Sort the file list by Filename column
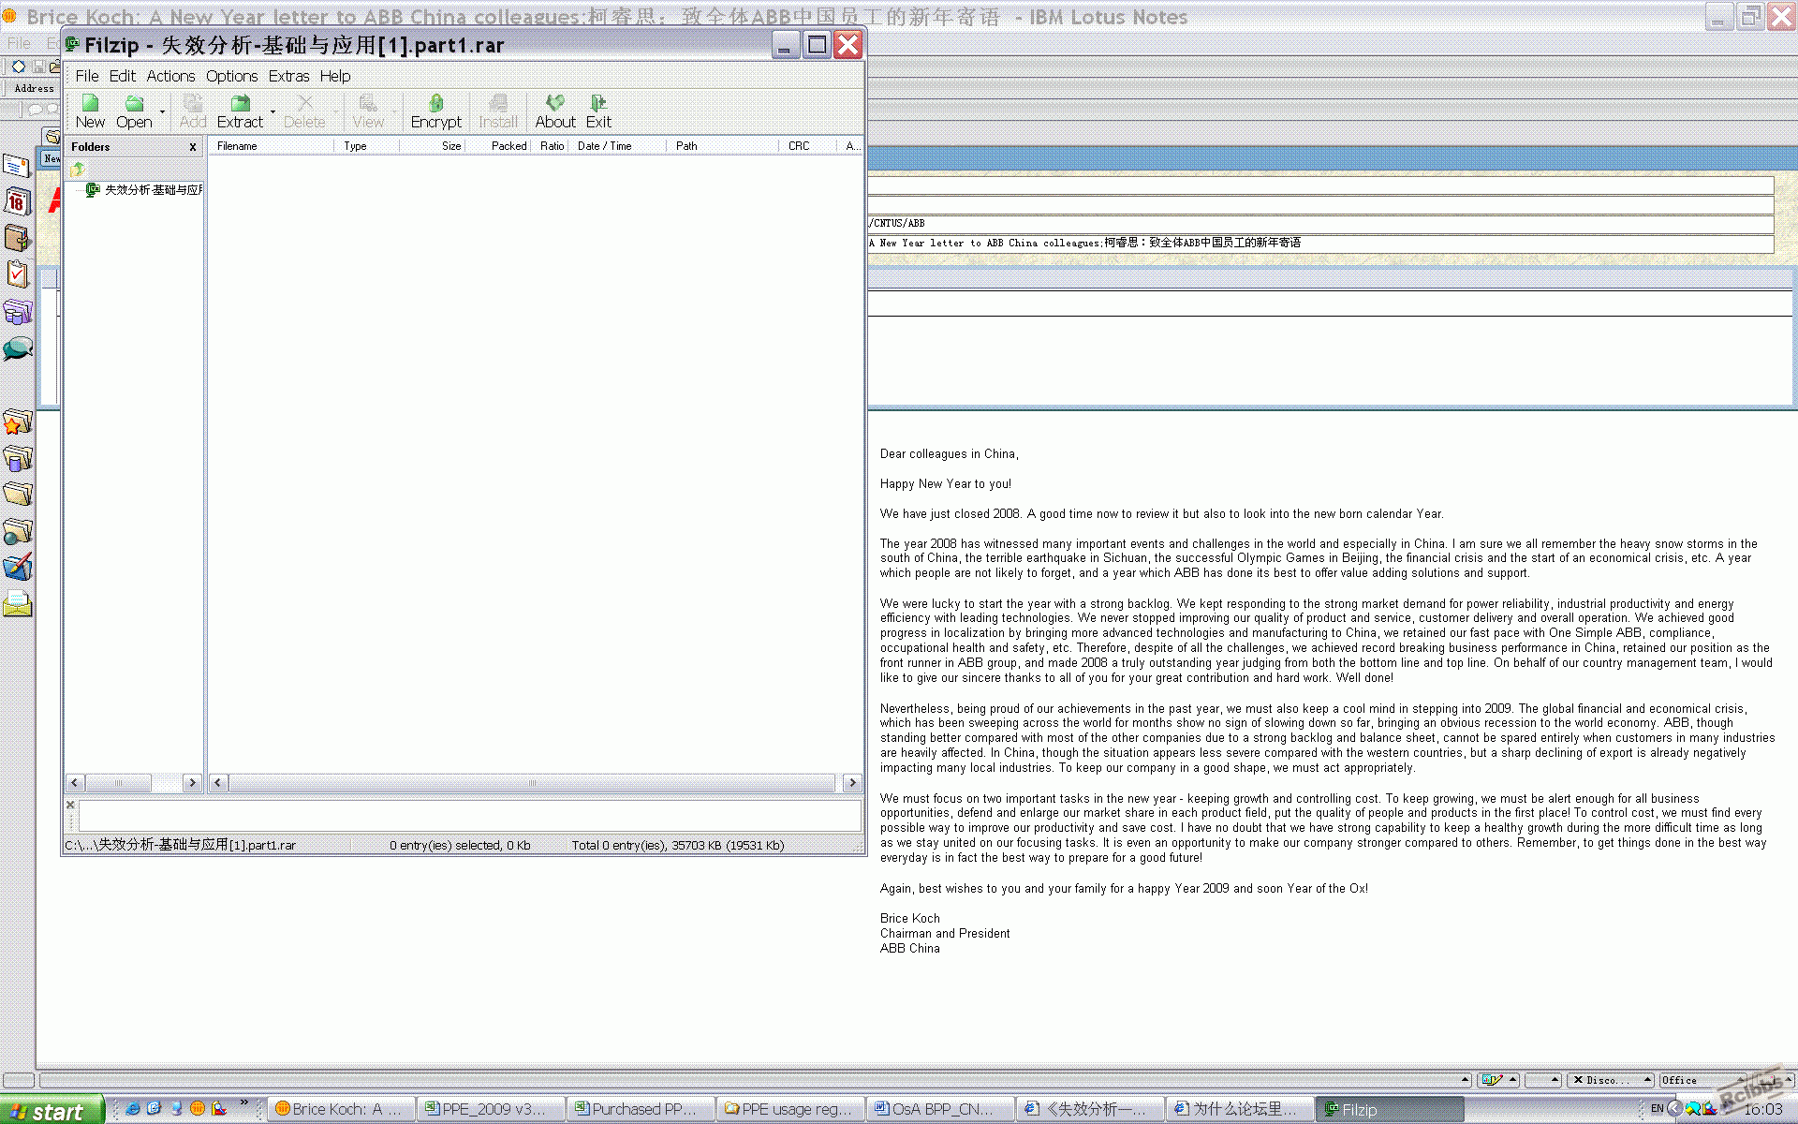This screenshot has height=1124, width=1798. point(272,146)
